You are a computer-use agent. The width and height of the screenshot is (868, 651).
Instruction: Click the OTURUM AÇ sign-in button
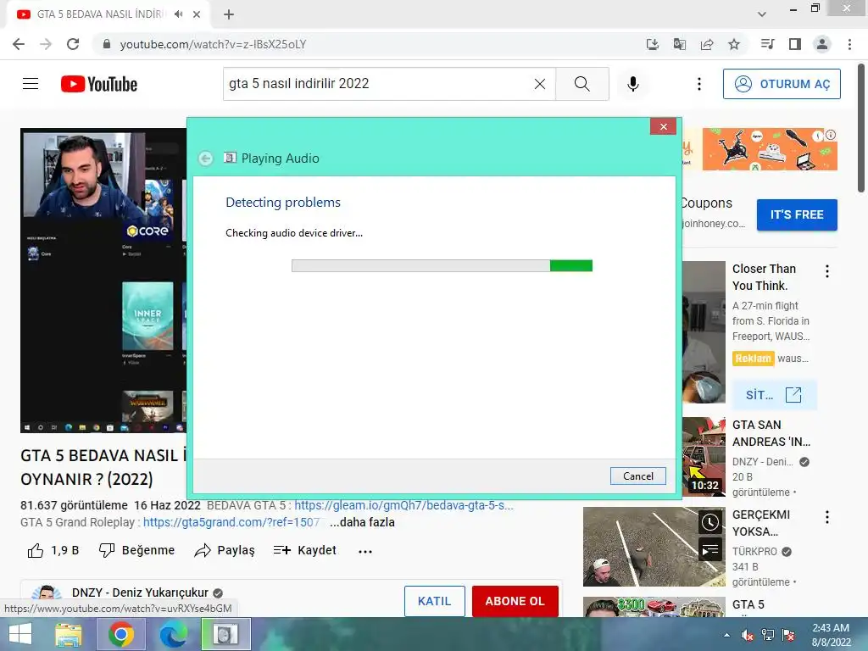782,84
